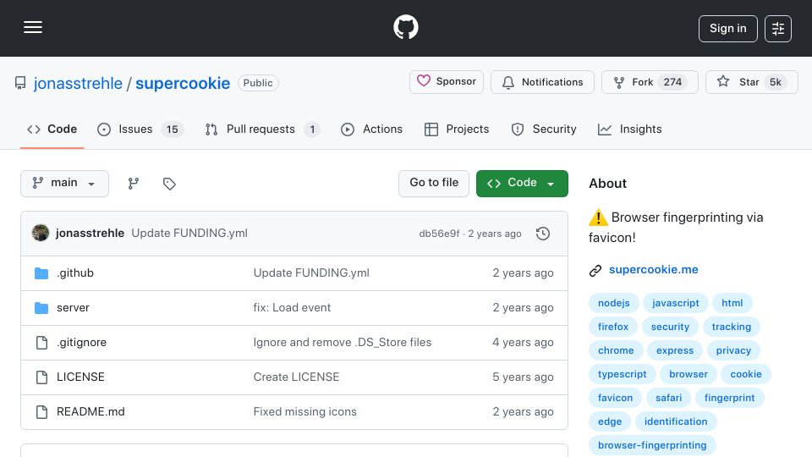This screenshot has height=457, width=812.
Task: Sign in to GitHub
Action: coord(727,29)
